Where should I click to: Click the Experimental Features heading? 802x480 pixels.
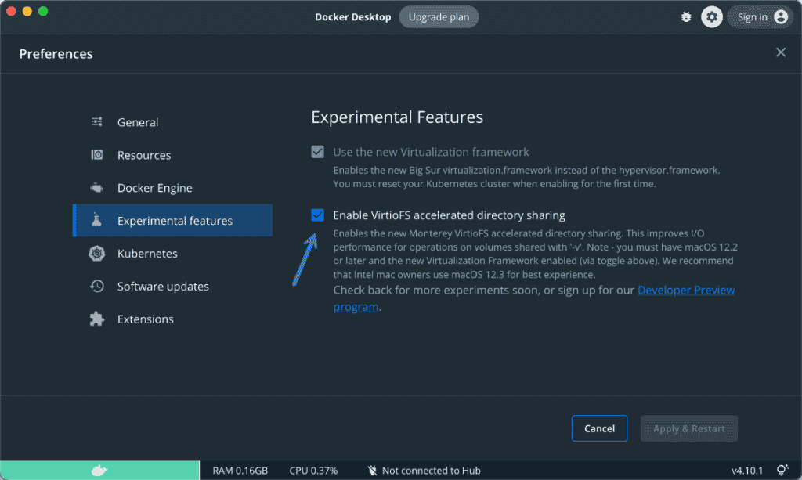coord(397,117)
